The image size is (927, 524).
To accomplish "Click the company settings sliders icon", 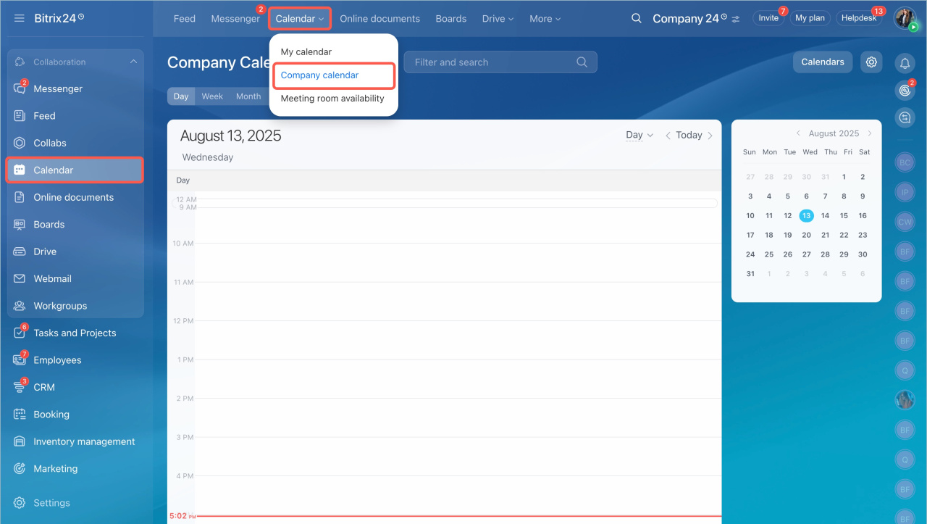I will (x=736, y=19).
